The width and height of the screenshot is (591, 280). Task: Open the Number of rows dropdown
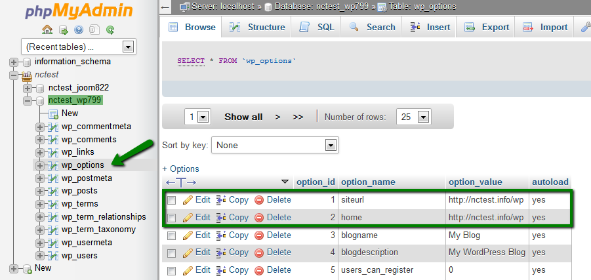point(414,117)
